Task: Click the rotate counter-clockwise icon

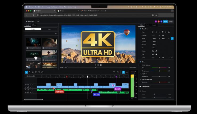Action: [x=153, y=51]
